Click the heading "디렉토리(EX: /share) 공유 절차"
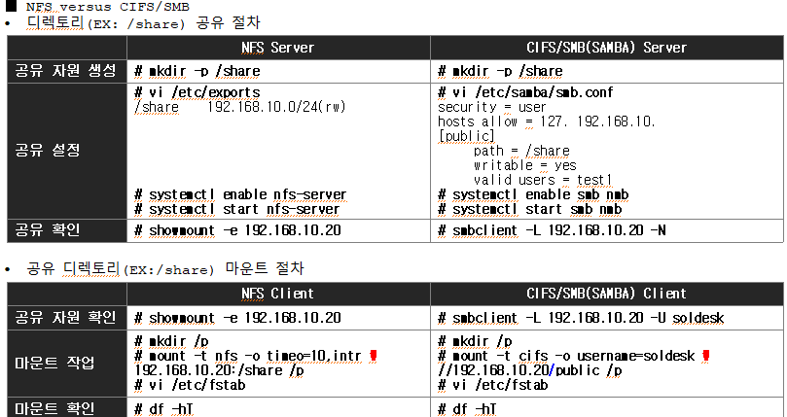This screenshot has height=417, width=787. 144,23
